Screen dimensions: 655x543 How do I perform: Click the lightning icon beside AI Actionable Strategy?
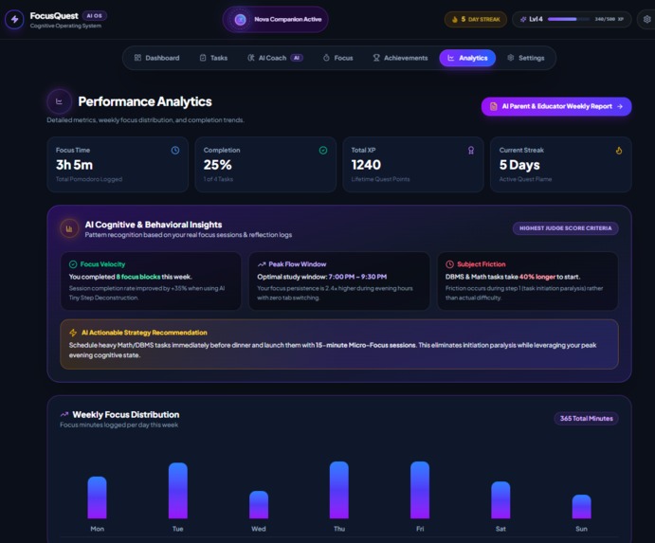pyautogui.click(x=73, y=333)
